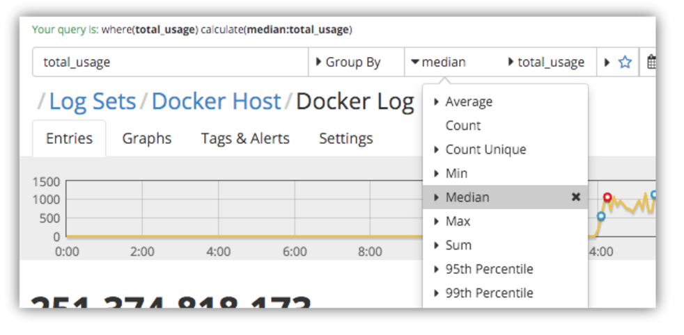Remove Median selection with X icon

(x=575, y=197)
